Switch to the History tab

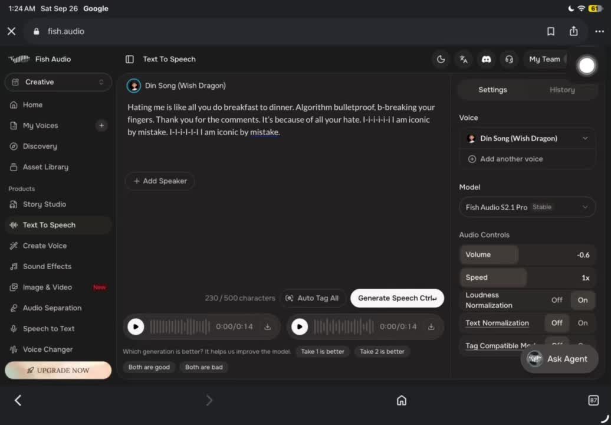pyautogui.click(x=562, y=90)
